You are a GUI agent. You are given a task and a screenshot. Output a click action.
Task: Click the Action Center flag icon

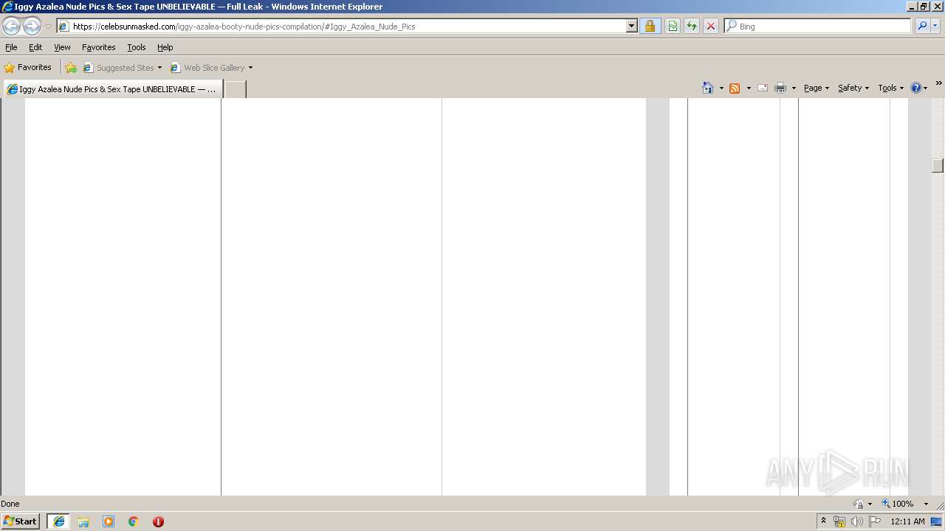pos(875,521)
